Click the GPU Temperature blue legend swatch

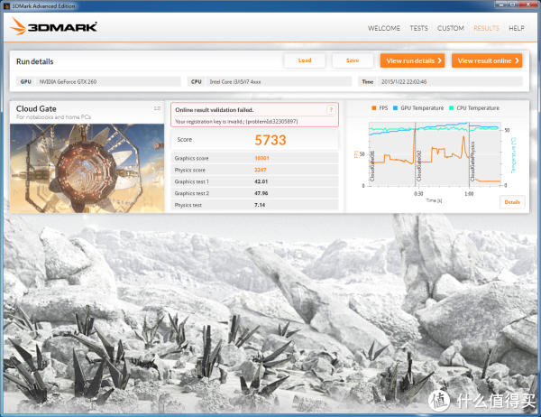[x=396, y=108]
